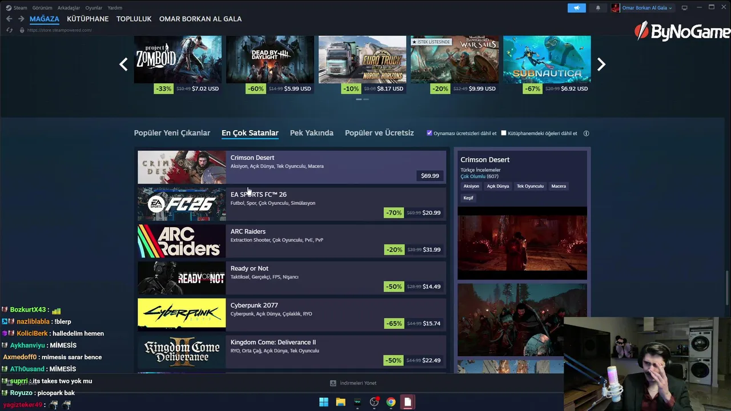Open Subnautica carousel card
This screenshot has height=411, width=731.
point(547,65)
